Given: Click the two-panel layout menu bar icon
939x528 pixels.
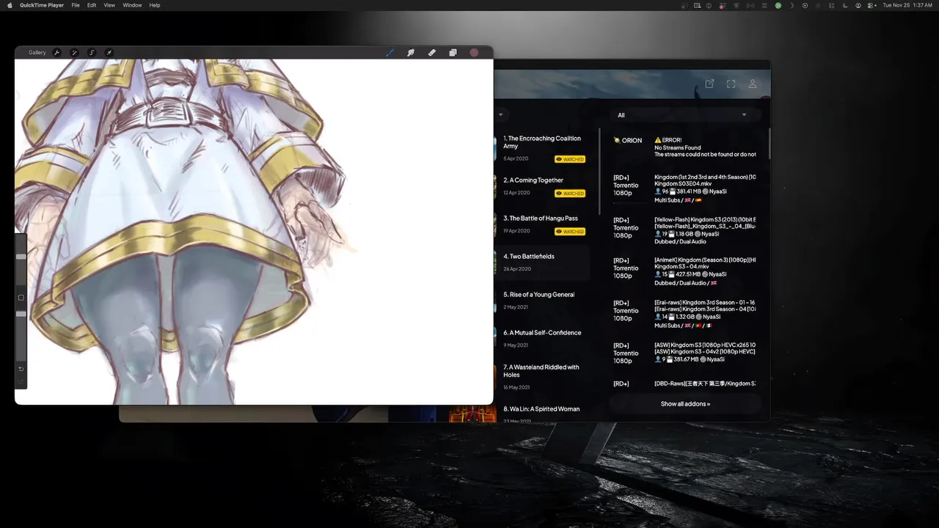Looking at the screenshot, I should 832,5.
